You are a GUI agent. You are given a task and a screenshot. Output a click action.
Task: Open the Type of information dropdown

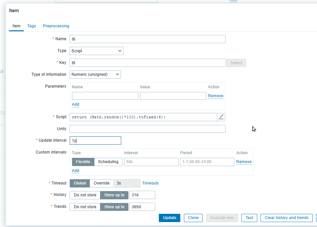95,74
